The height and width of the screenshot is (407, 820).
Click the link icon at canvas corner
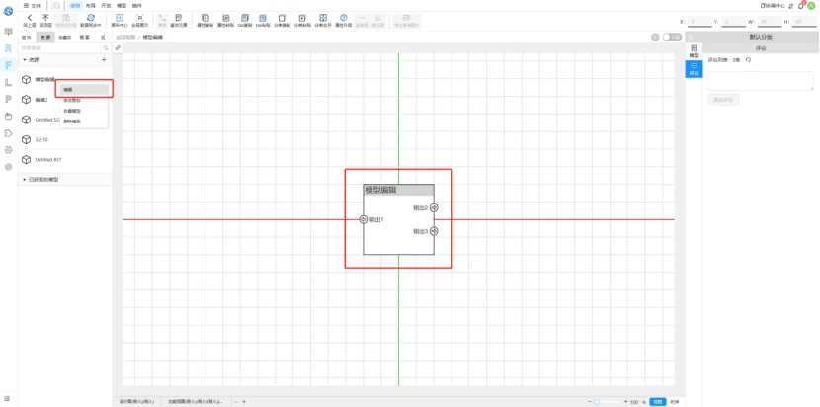[118, 47]
